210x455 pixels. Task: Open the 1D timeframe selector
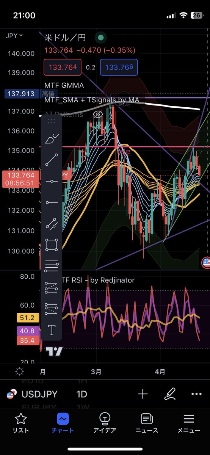(81, 394)
